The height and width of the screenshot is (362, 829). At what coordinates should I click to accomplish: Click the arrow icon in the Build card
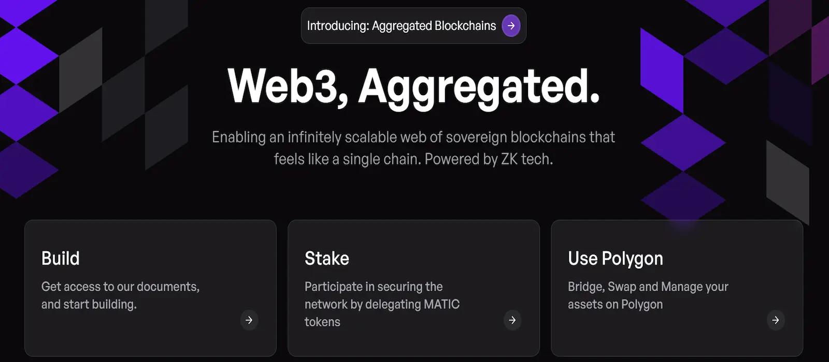pyautogui.click(x=249, y=320)
